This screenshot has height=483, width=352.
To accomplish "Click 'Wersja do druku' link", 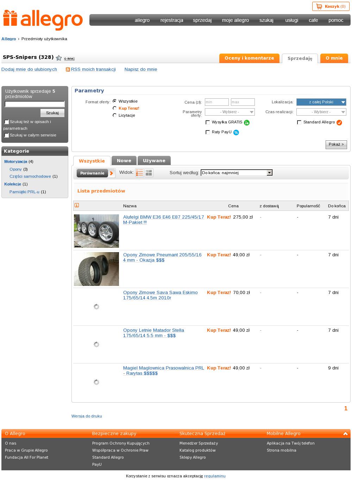I will pyautogui.click(x=87, y=416).
